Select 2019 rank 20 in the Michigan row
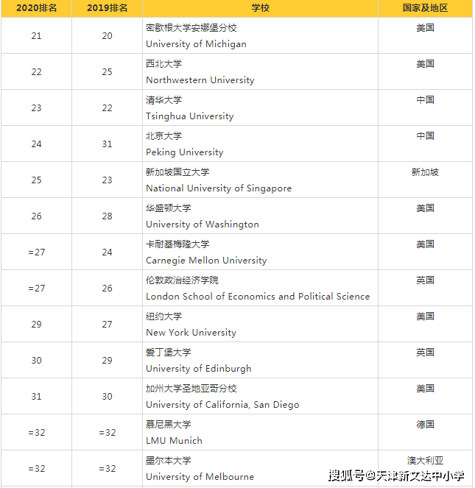Image resolution: width=475 pixels, height=488 pixels. pos(107,36)
